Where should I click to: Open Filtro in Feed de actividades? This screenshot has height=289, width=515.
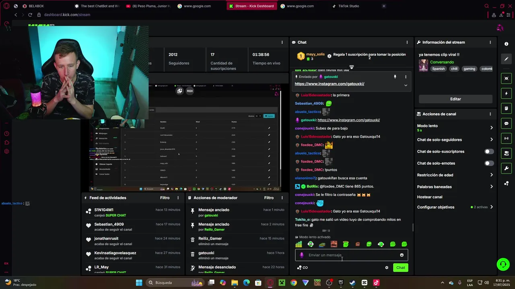[x=165, y=198]
